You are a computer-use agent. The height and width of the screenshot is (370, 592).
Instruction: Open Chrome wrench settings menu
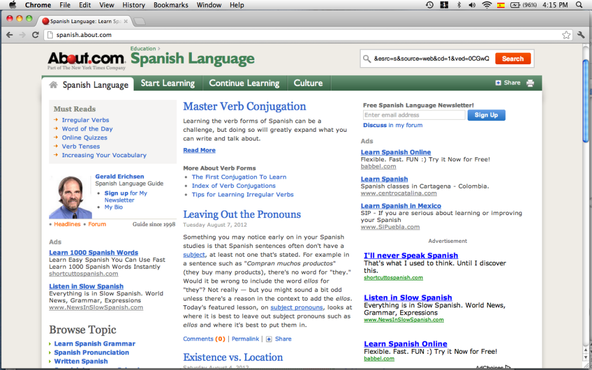(581, 35)
